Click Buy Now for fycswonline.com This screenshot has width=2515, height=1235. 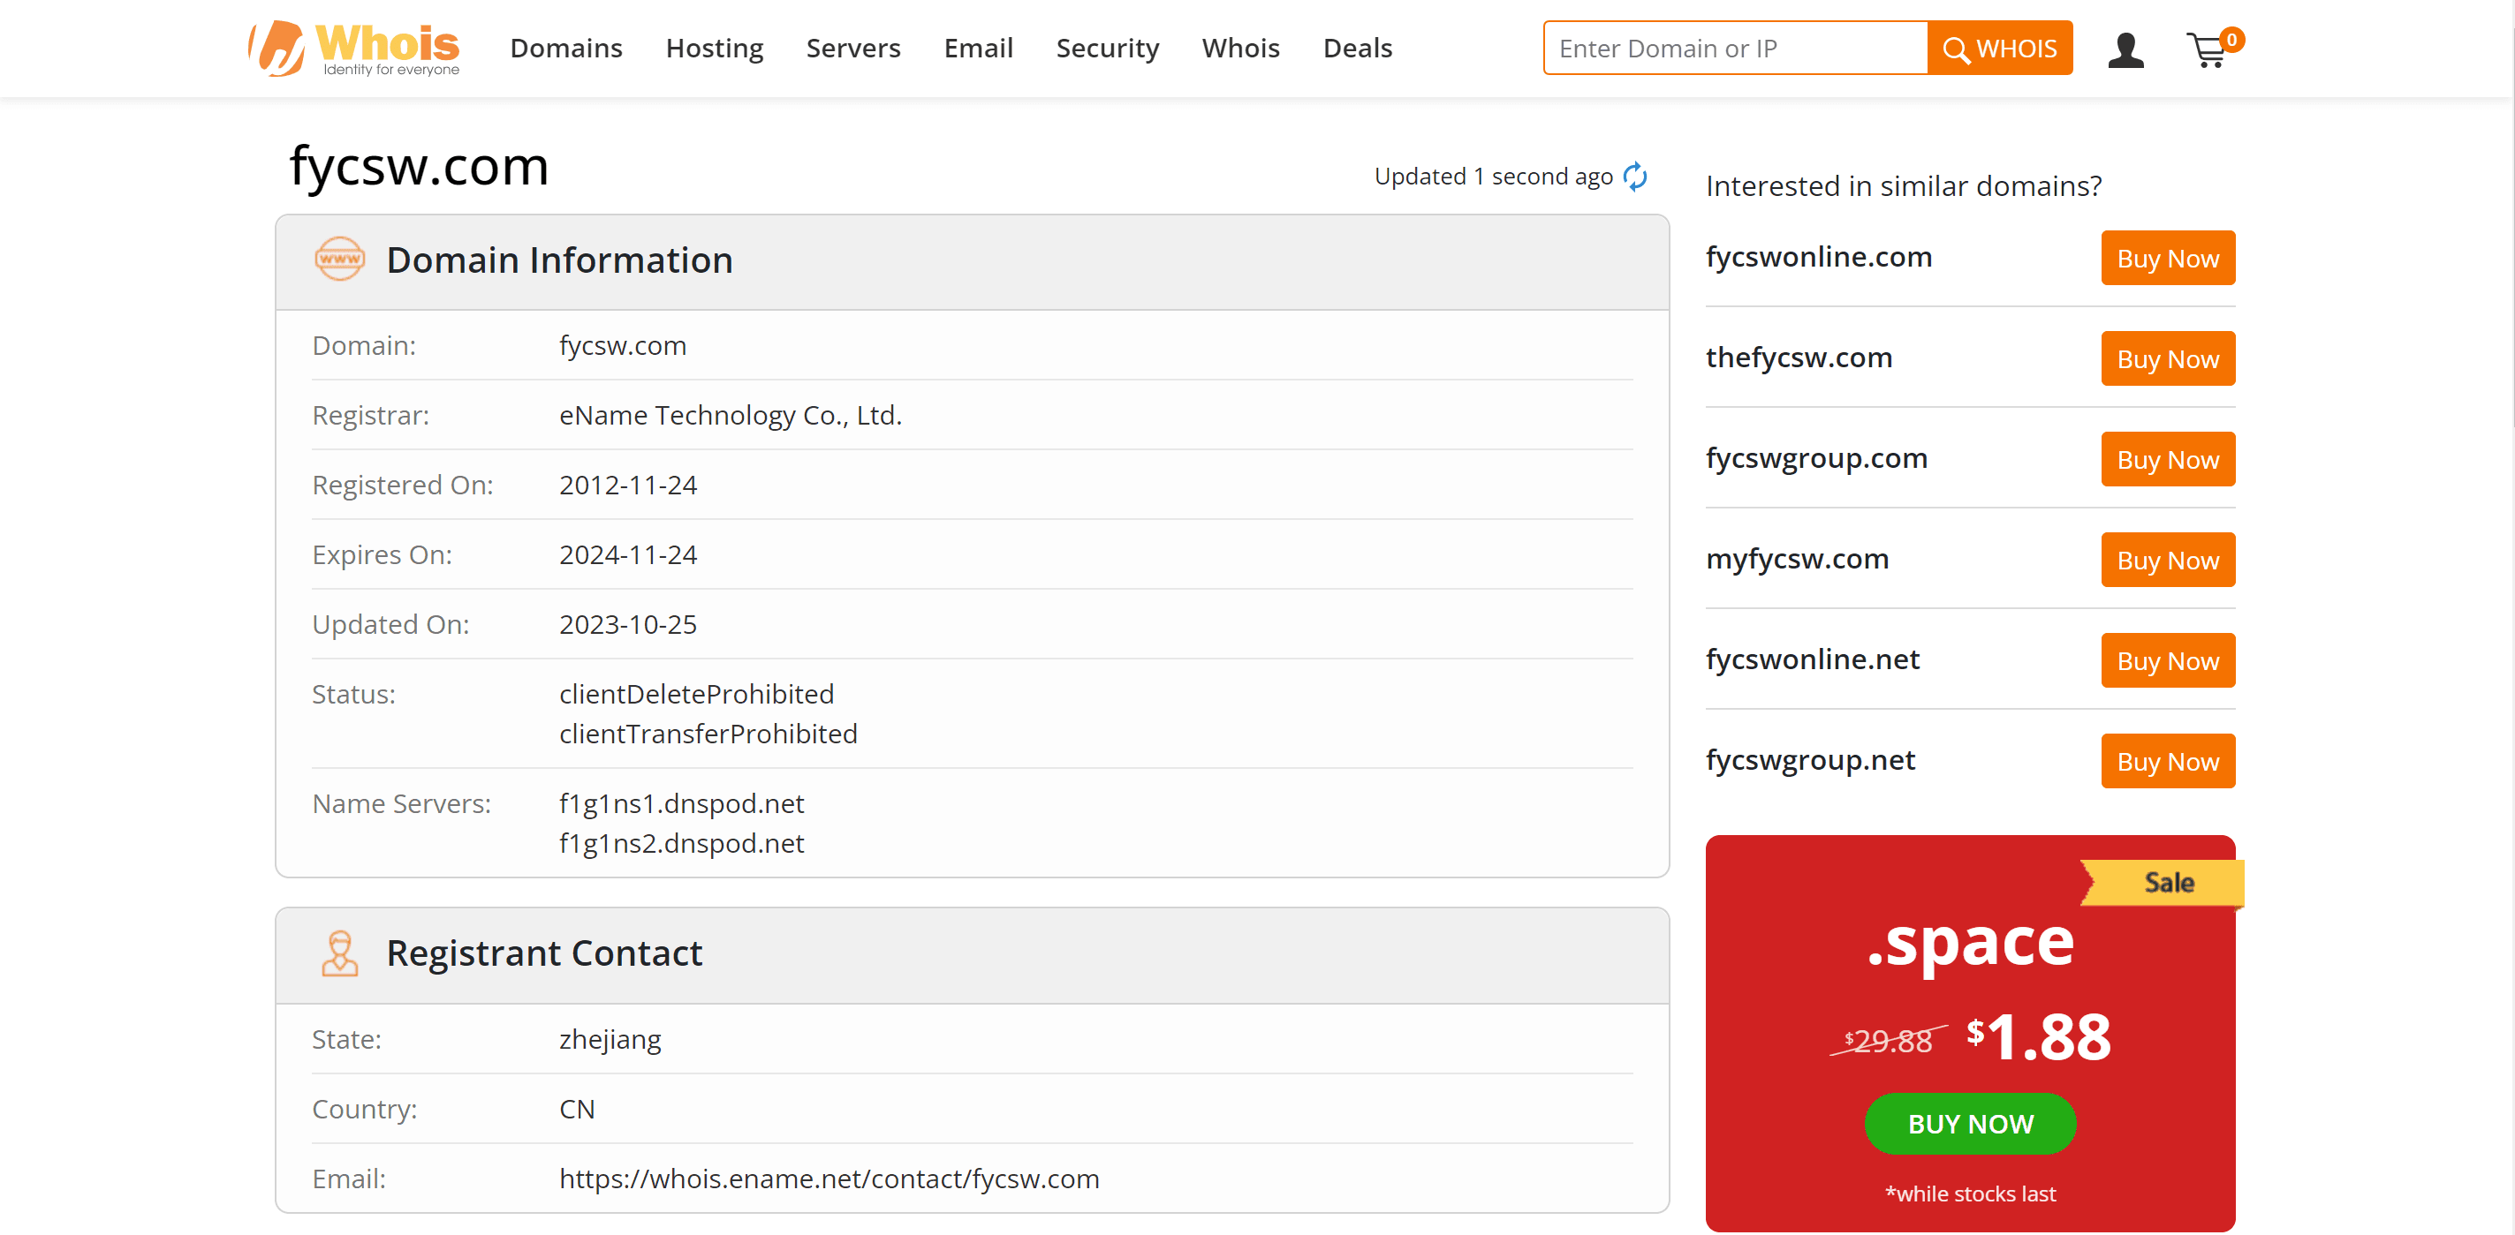tap(2167, 258)
